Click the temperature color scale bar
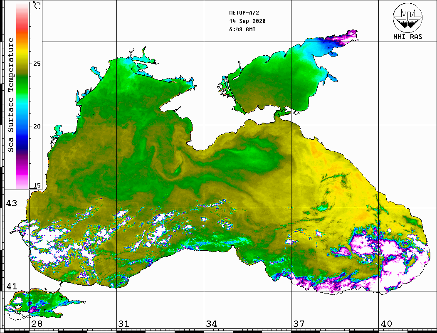The height and width of the screenshot is (333, 437). [22, 96]
